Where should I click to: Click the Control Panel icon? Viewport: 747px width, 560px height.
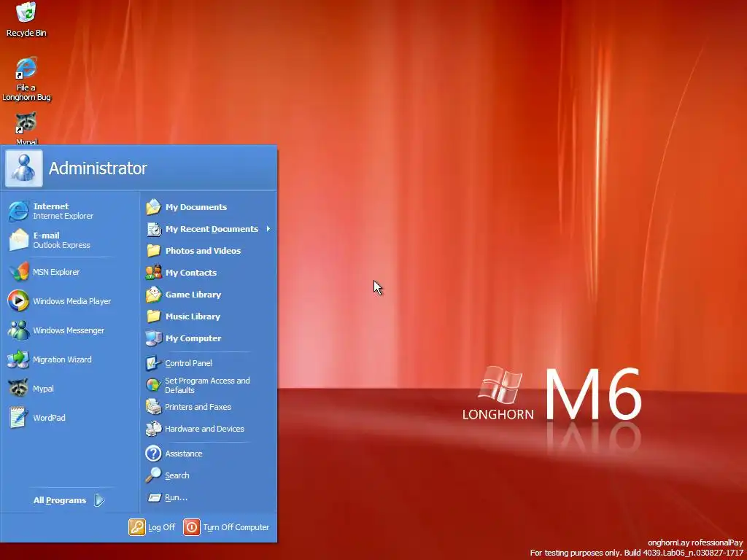pyautogui.click(x=153, y=363)
